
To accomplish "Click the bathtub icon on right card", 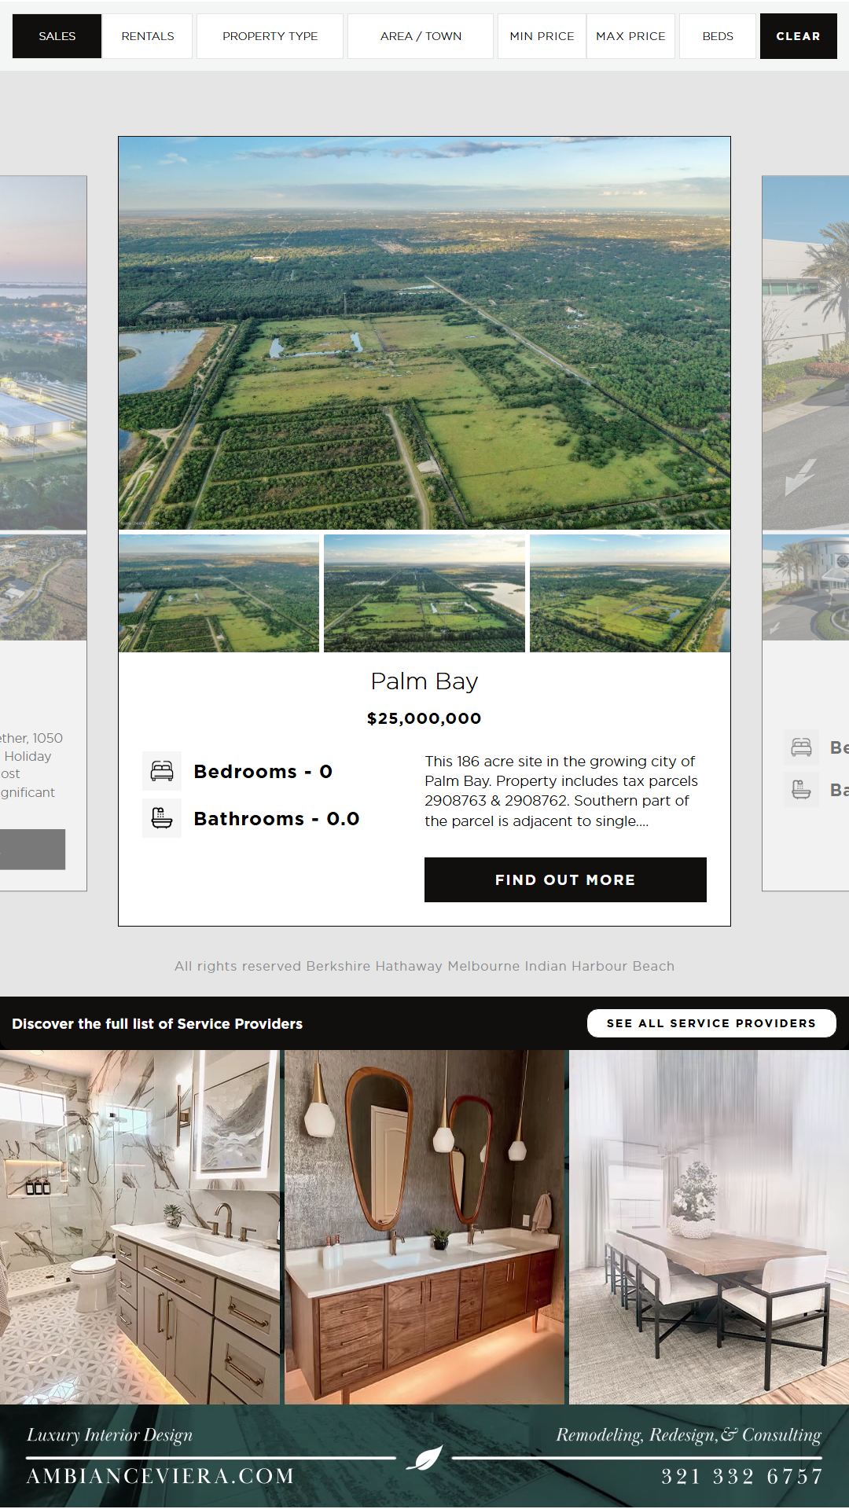I will click(802, 790).
